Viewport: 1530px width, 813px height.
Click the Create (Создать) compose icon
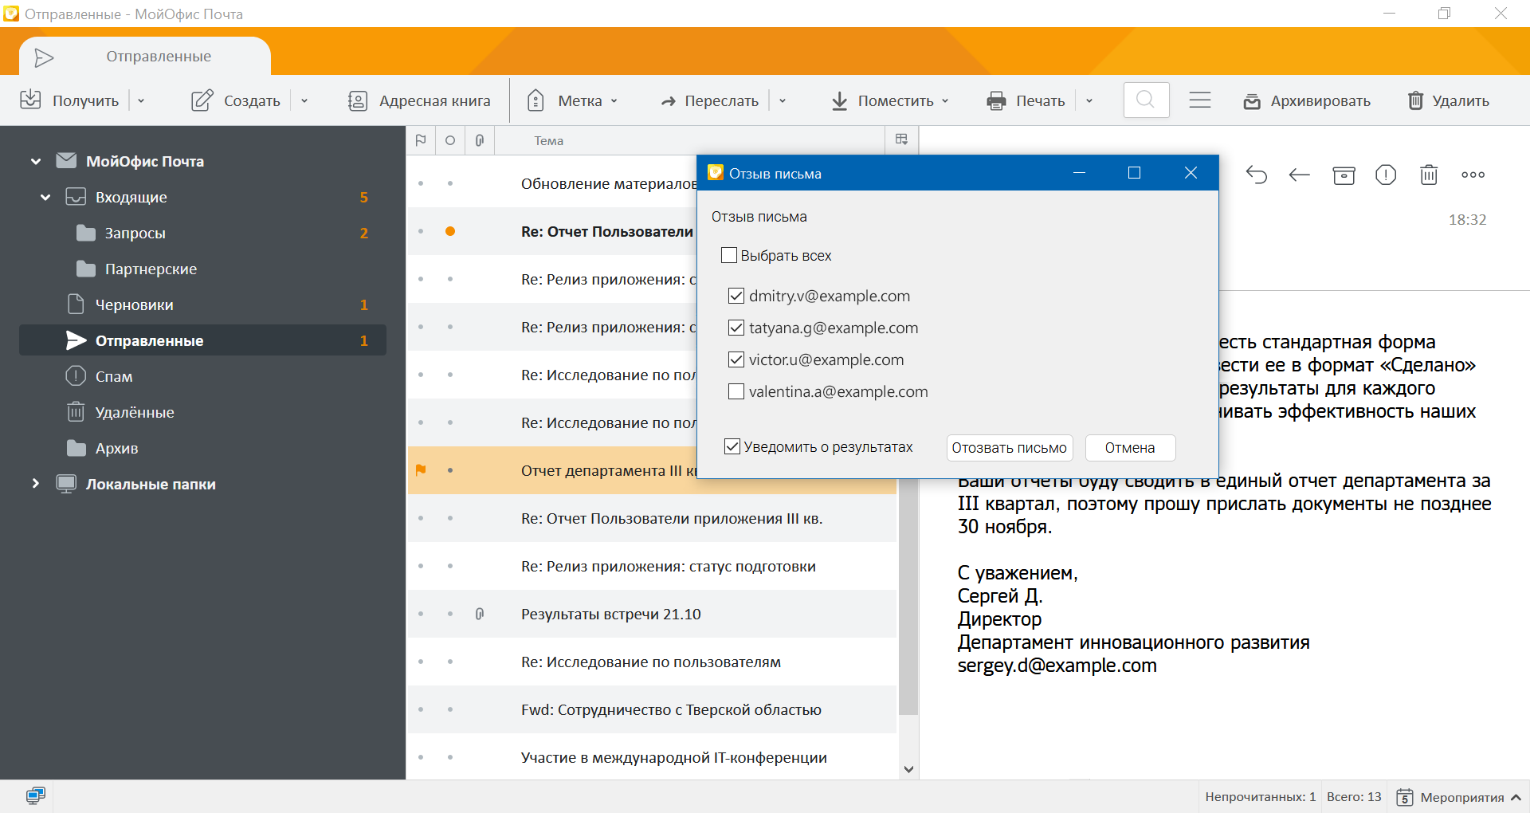[202, 100]
